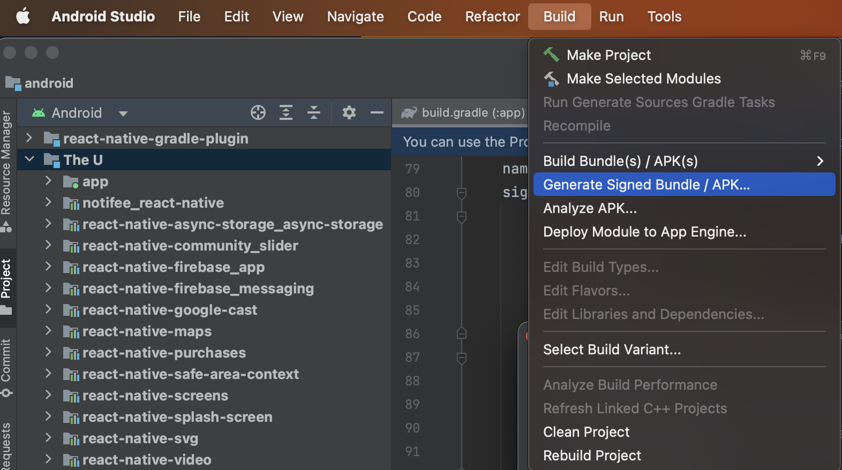Hide the Project panel with minus icon
842x470 pixels.
pyautogui.click(x=377, y=112)
